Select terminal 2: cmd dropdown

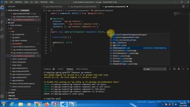coord(155,69)
